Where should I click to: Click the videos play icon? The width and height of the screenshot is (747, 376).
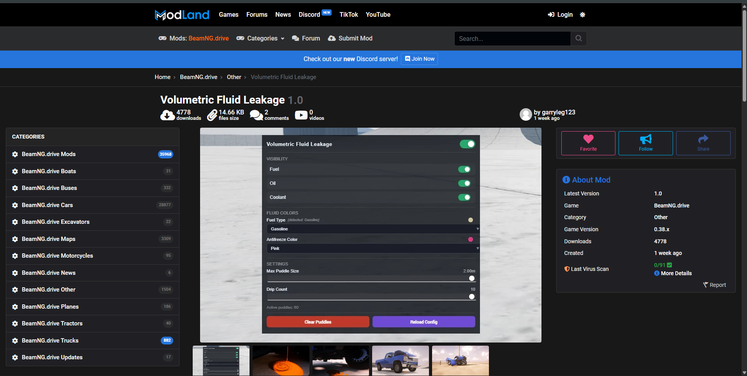[301, 115]
